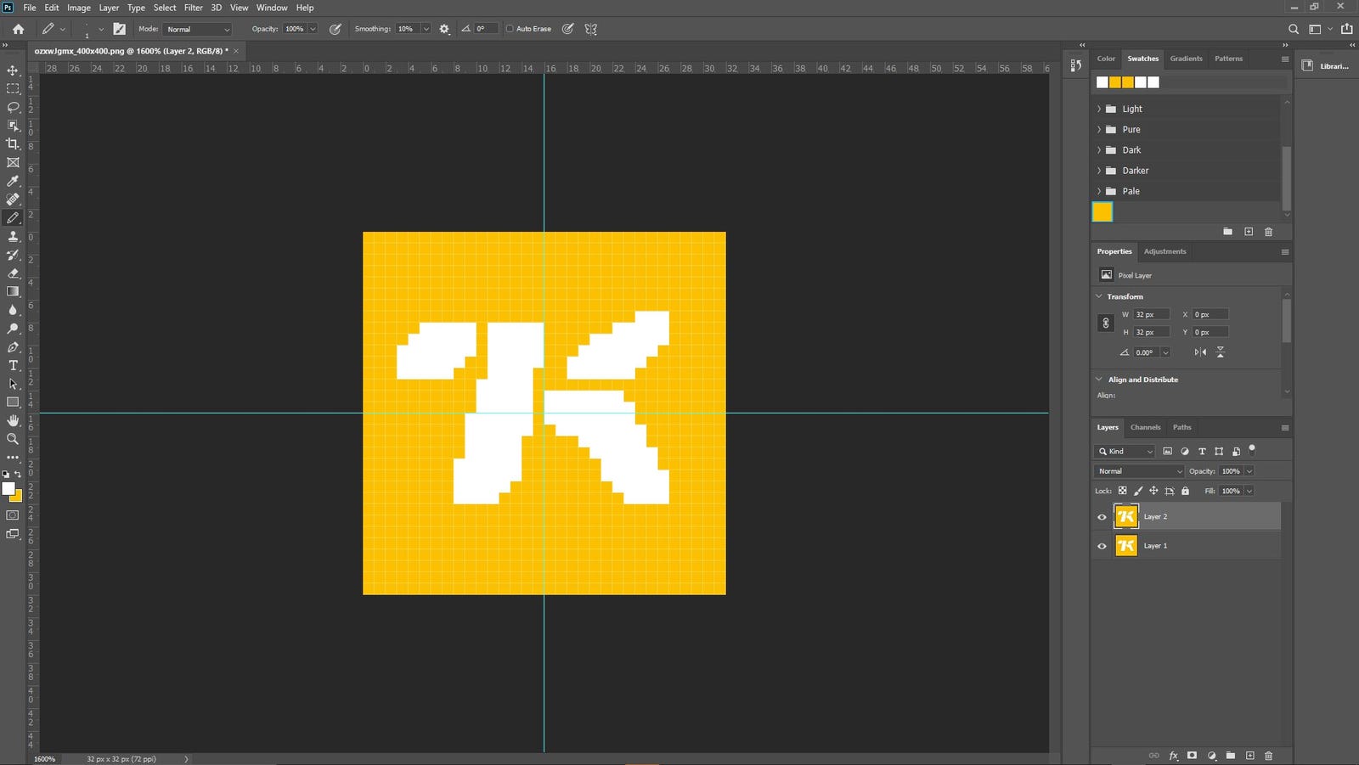Expand the Pure swatch folder
1359x765 pixels.
(1099, 129)
